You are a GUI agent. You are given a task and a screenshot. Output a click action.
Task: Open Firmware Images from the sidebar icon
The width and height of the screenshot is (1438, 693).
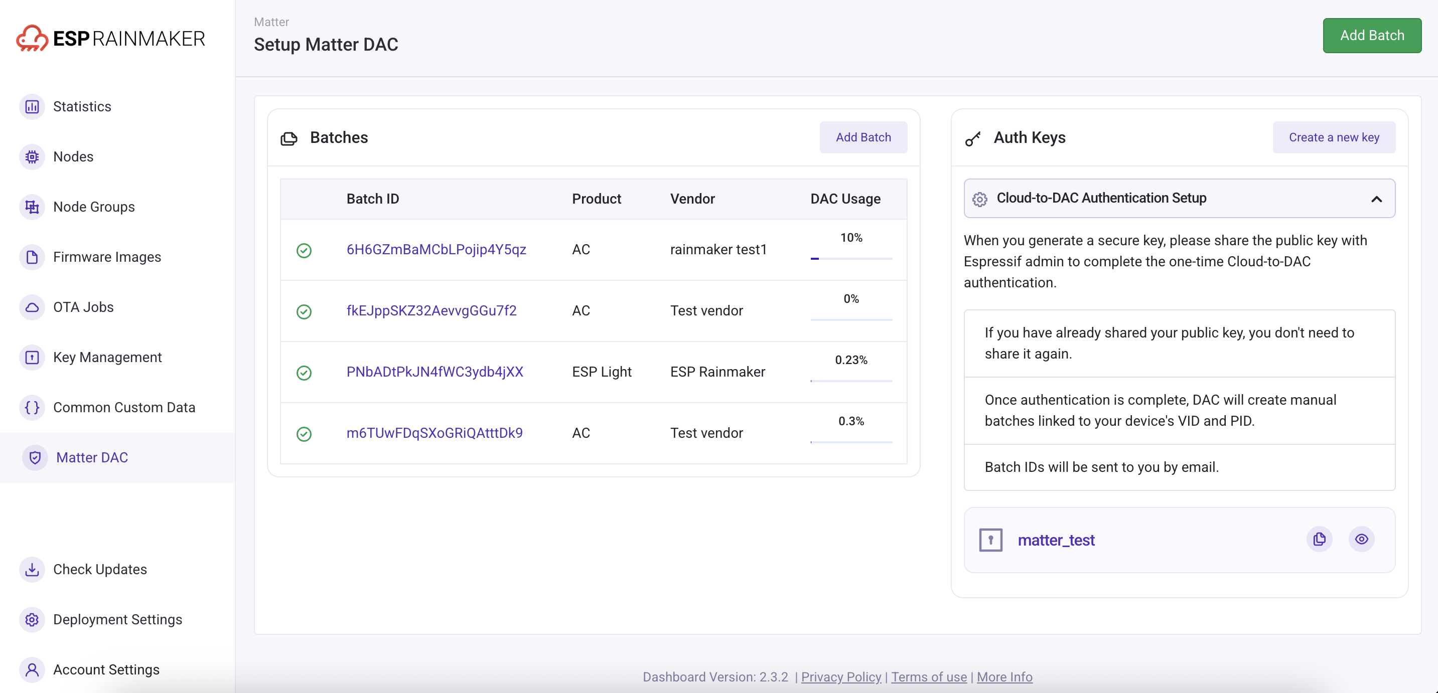(32, 257)
